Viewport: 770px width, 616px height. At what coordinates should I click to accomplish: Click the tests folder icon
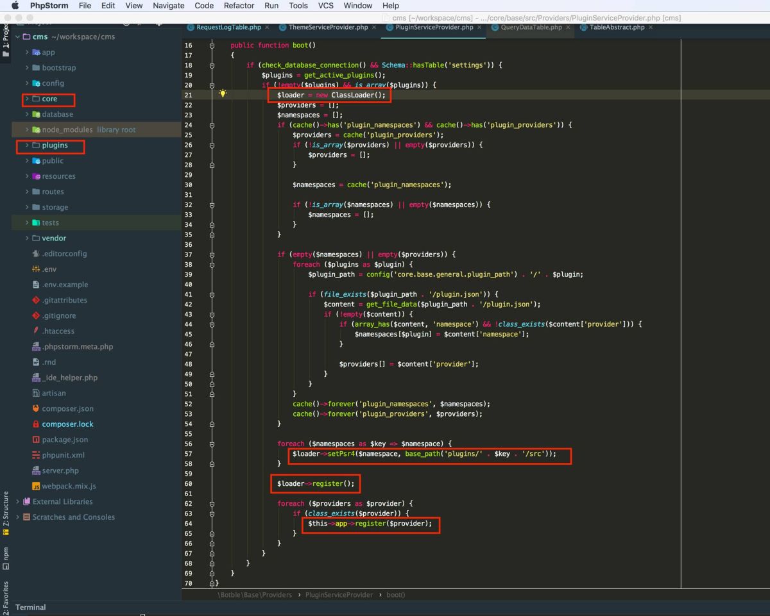pyautogui.click(x=36, y=223)
